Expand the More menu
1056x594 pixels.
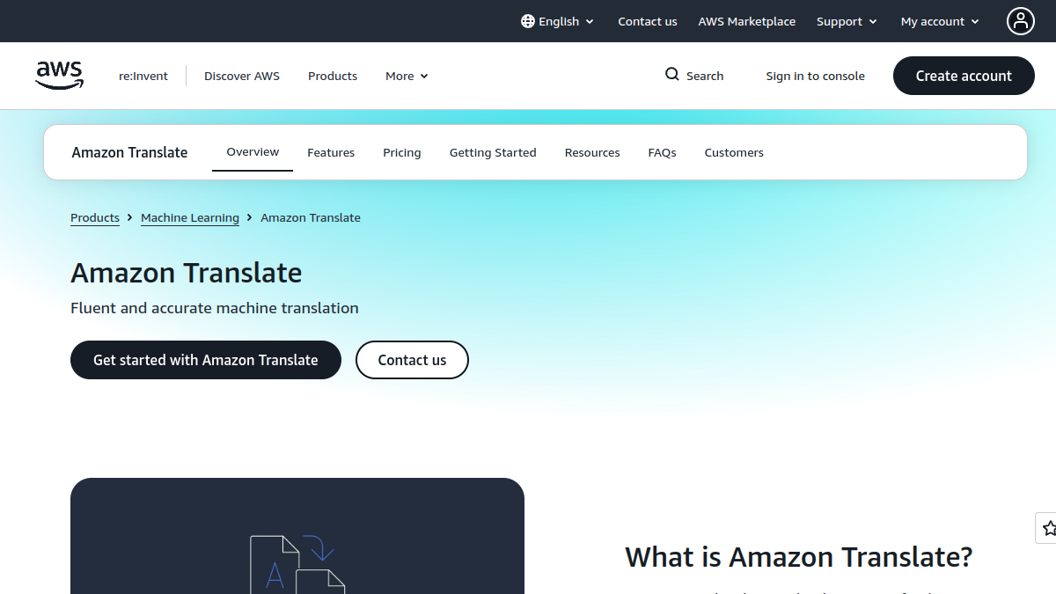407,76
